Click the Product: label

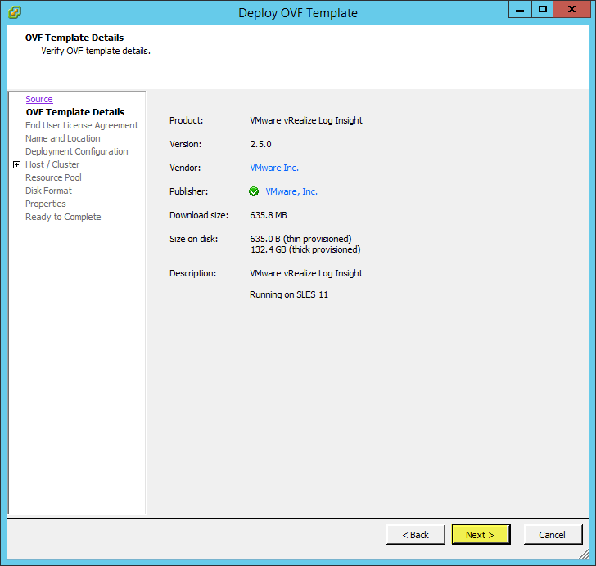187,120
